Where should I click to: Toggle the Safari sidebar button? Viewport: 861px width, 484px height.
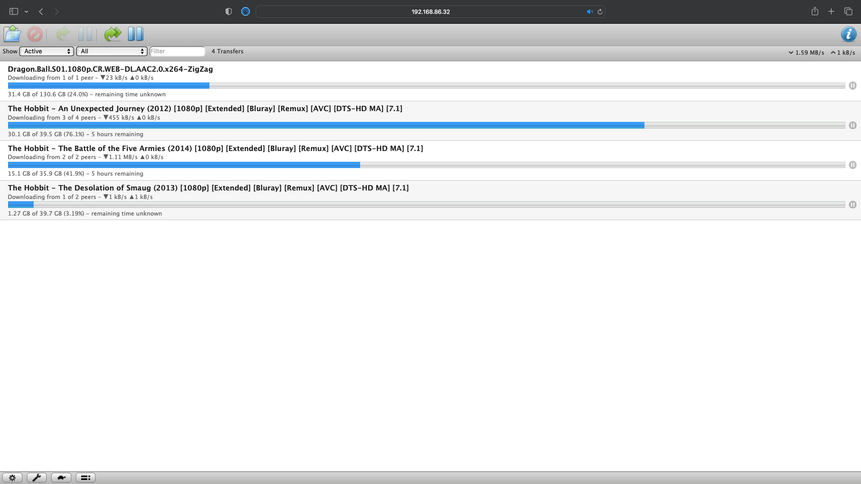[x=13, y=12]
